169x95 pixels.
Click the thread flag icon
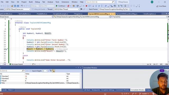click(x=81, y=9)
